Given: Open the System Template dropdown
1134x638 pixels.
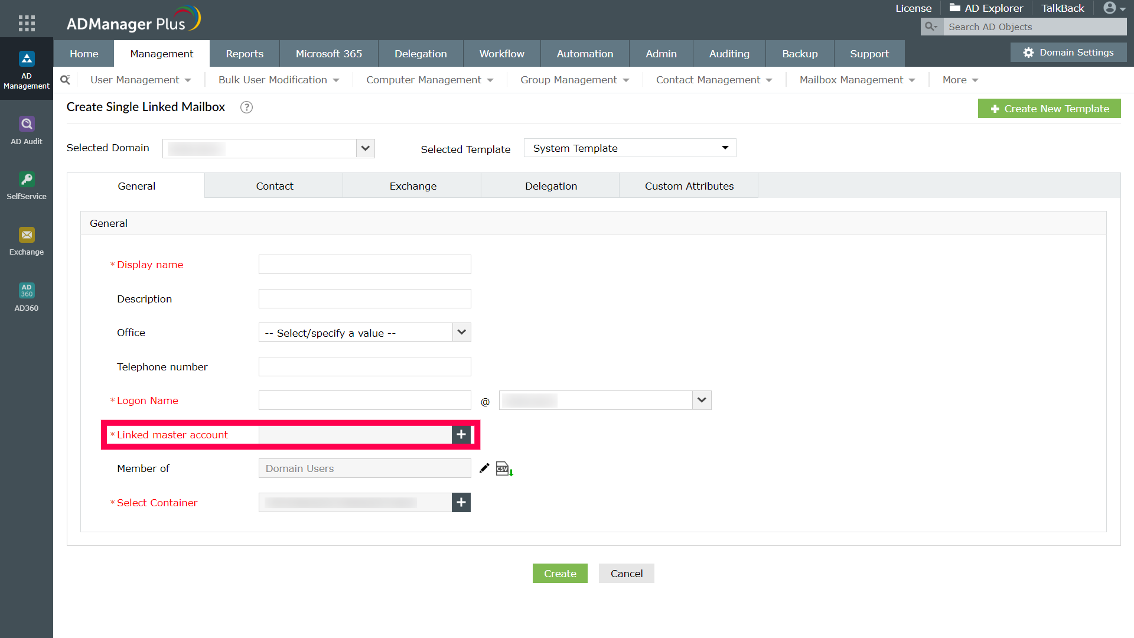Looking at the screenshot, I should pos(630,148).
